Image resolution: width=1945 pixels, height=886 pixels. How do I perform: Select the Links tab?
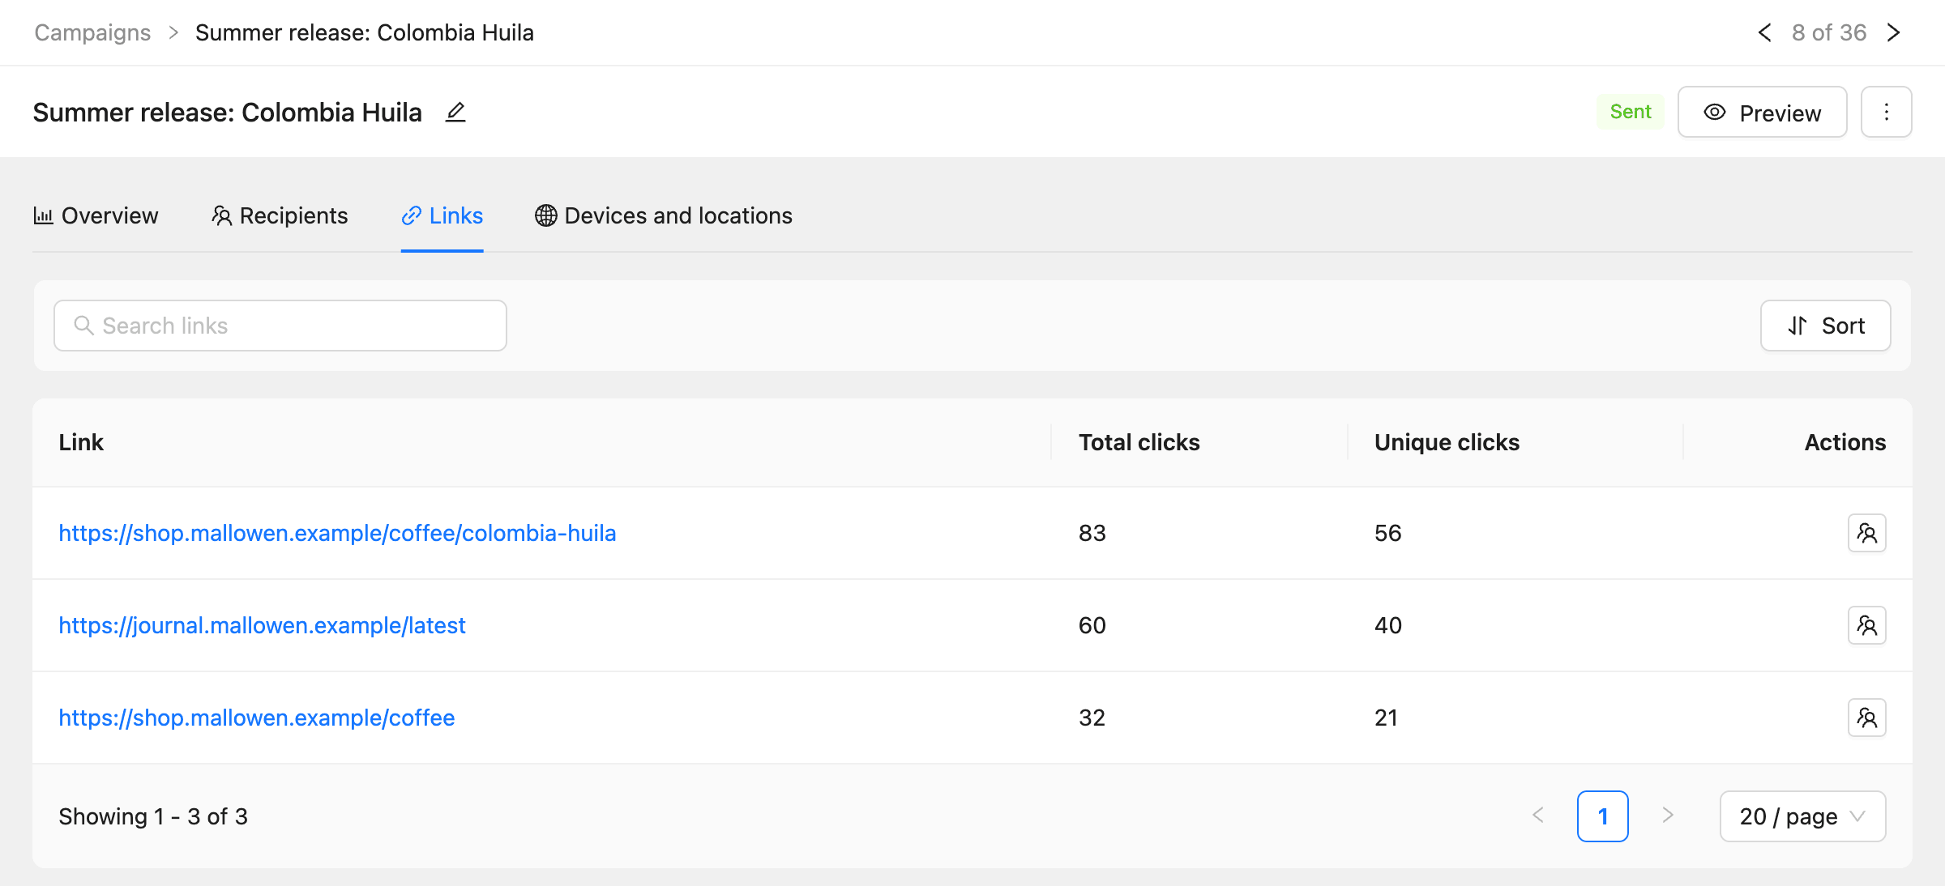click(442, 215)
